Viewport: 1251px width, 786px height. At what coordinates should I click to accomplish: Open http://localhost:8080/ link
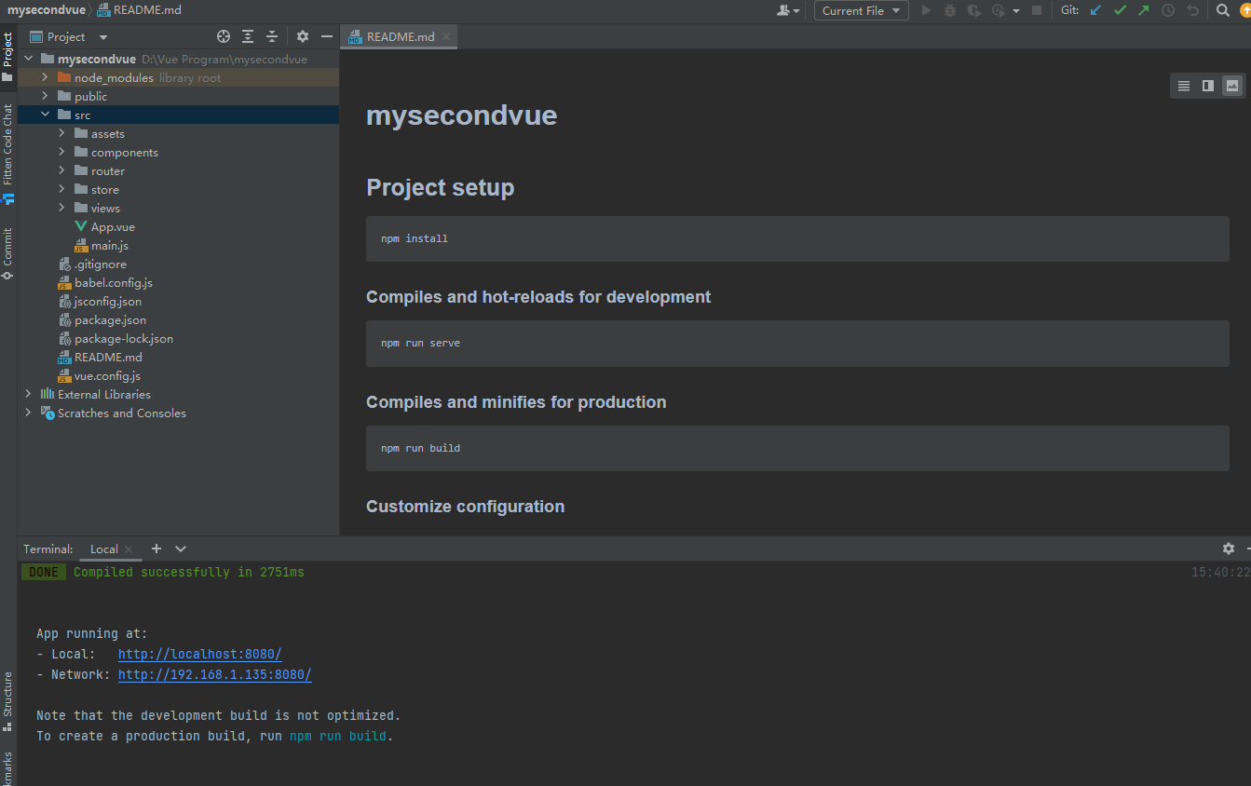tap(200, 655)
